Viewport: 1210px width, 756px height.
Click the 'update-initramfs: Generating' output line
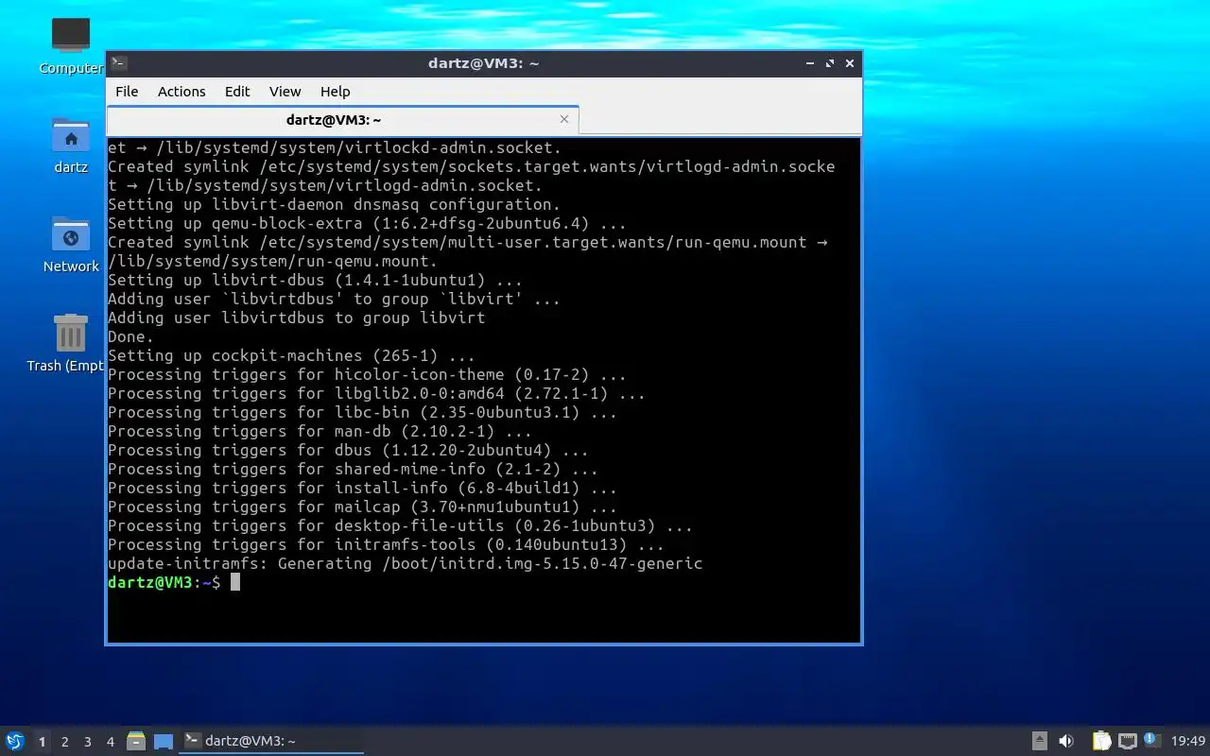tap(406, 563)
